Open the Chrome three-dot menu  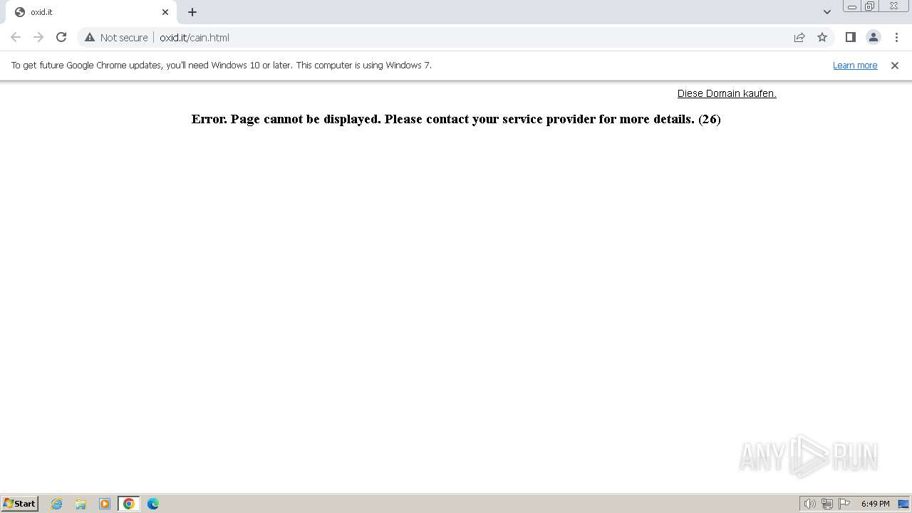(x=896, y=37)
